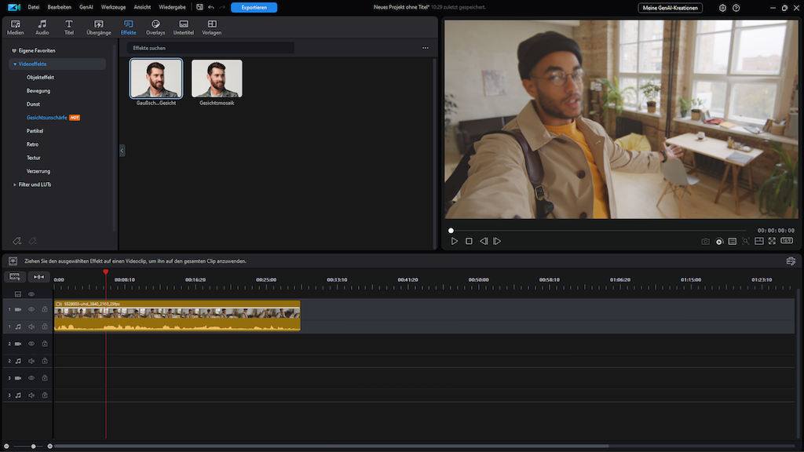Click the stop playback button
The height and width of the screenshot is (452, 804).
pyautogui.click(x=469, y=242)
